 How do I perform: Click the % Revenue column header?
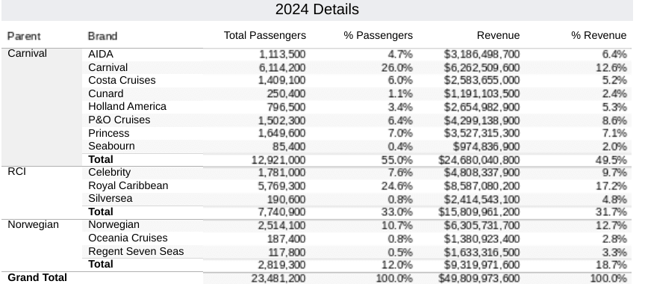point(599,35)
